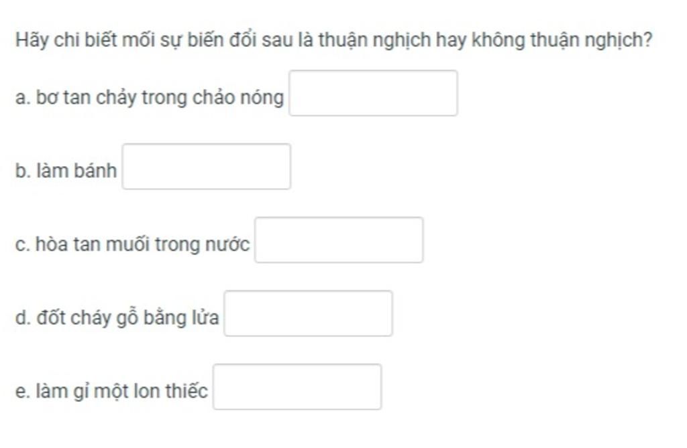Click the answer field for đốt cháy gỗ
Image resolution: width=687 pixels, height=448 pixels.
click(308, 313)
